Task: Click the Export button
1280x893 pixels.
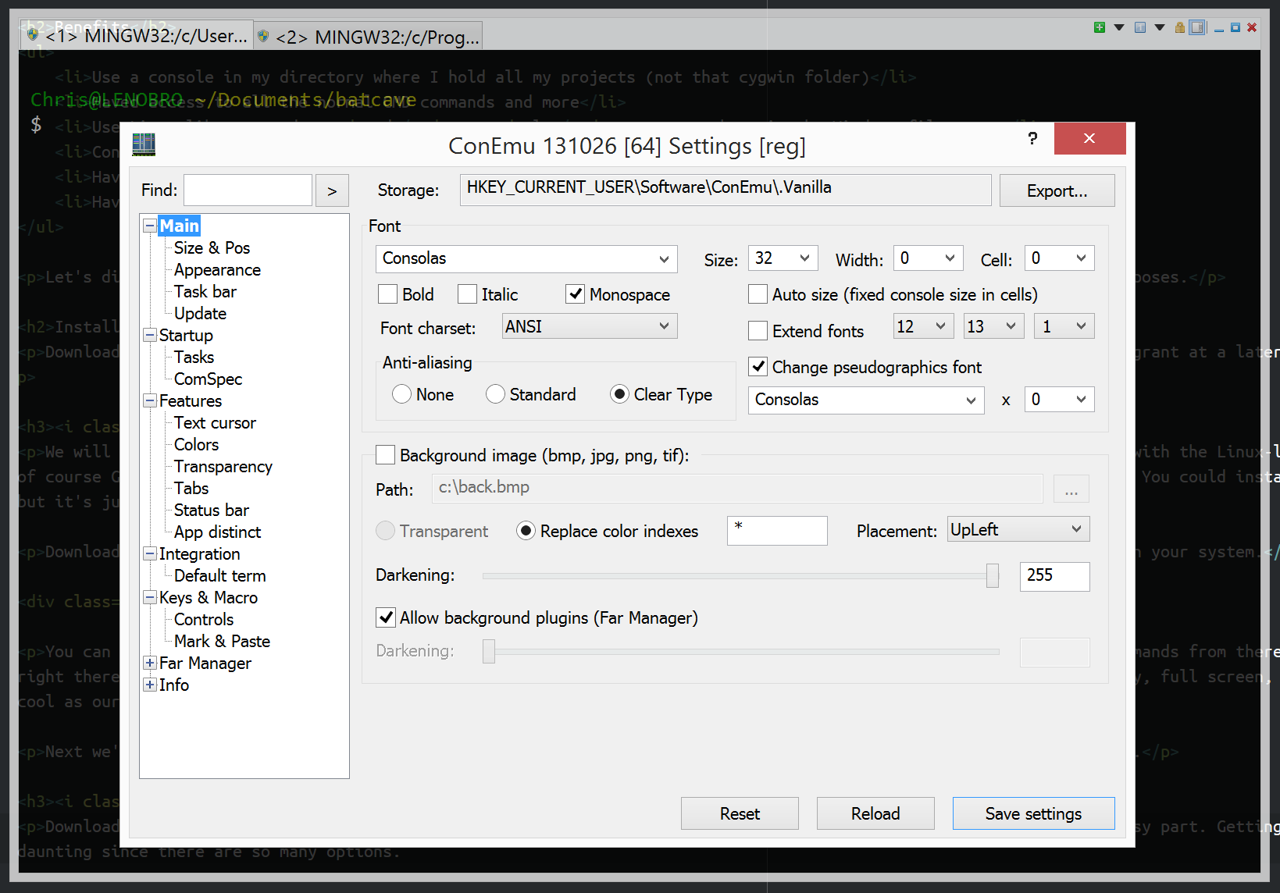Action: [1057, 190]
